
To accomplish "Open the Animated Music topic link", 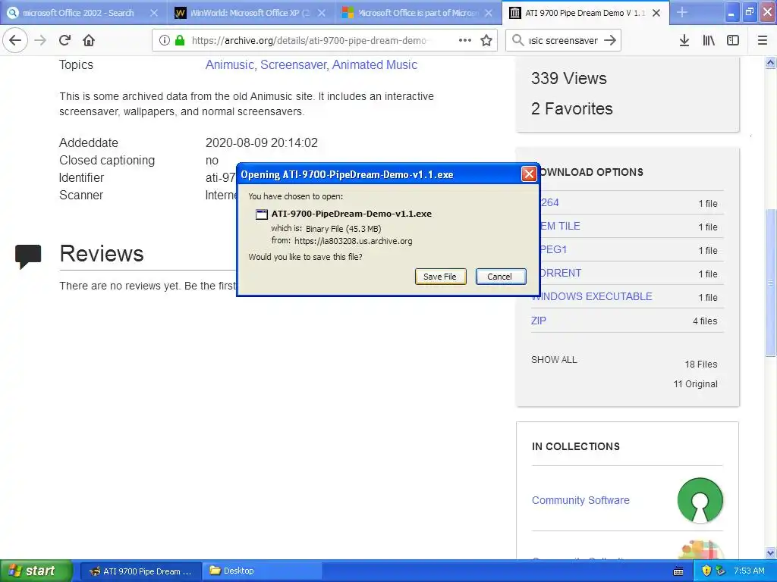I will (x=375, y=65).
